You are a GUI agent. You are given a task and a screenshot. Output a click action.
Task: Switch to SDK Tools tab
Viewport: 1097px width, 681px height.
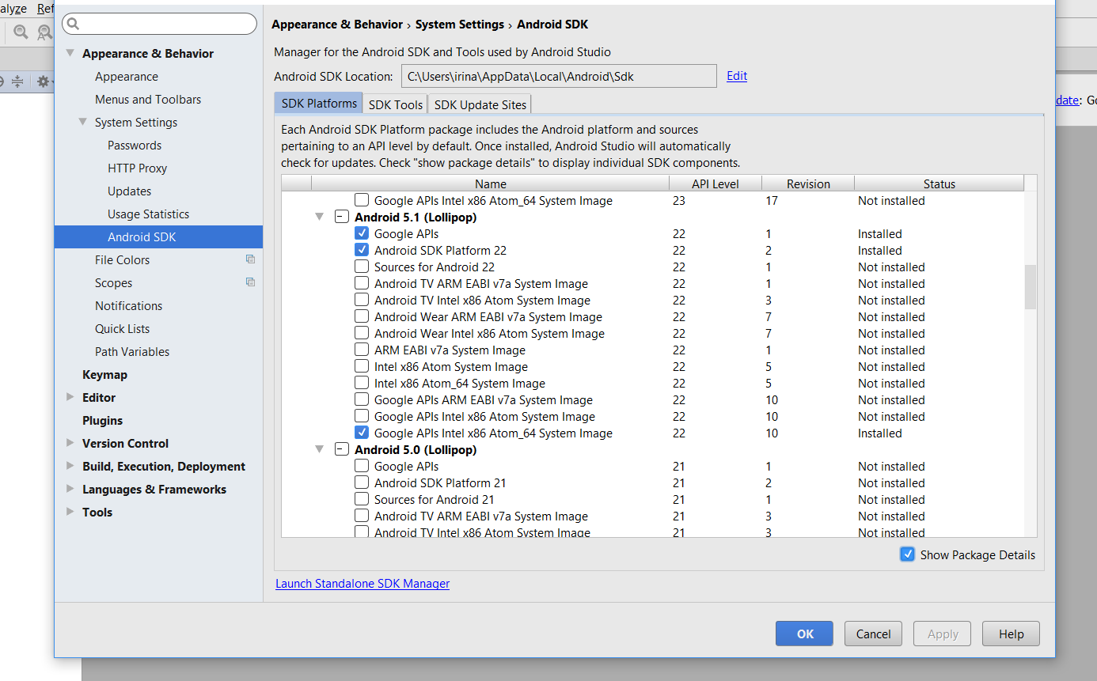396,104
